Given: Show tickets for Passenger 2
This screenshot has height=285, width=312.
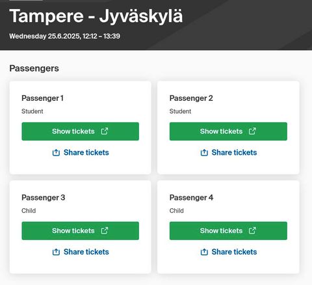Looking at the screenshot, I should click(228, 131).
